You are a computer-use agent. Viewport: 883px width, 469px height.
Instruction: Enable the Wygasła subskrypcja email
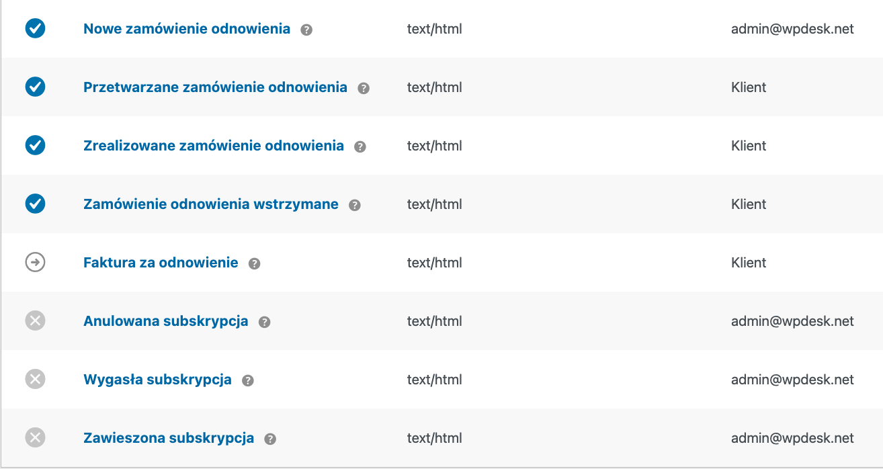click(35, 379)
